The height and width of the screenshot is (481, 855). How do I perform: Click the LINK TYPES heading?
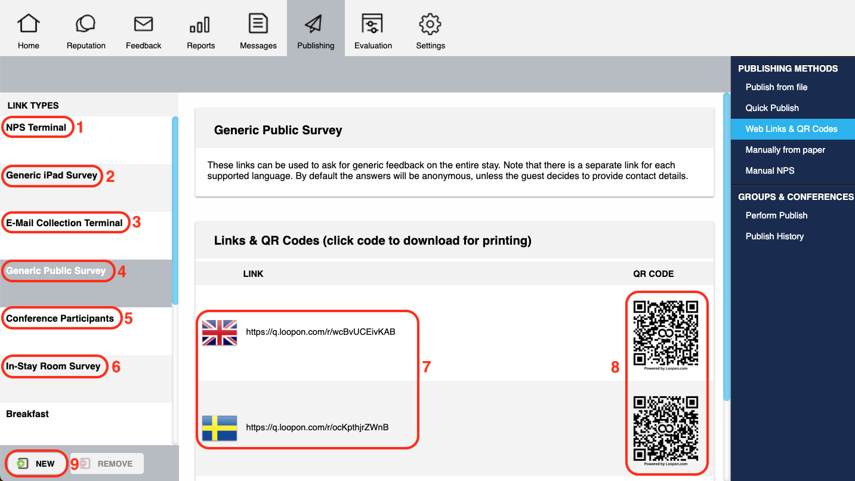(33, 106)
